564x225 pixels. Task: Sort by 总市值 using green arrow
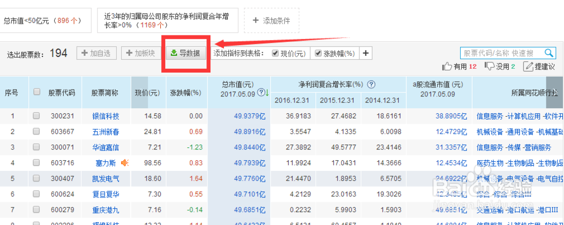(267, 92)
